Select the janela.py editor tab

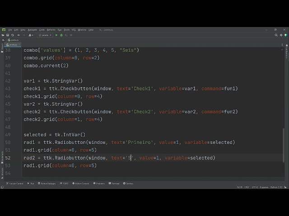(x=12, y=45)
